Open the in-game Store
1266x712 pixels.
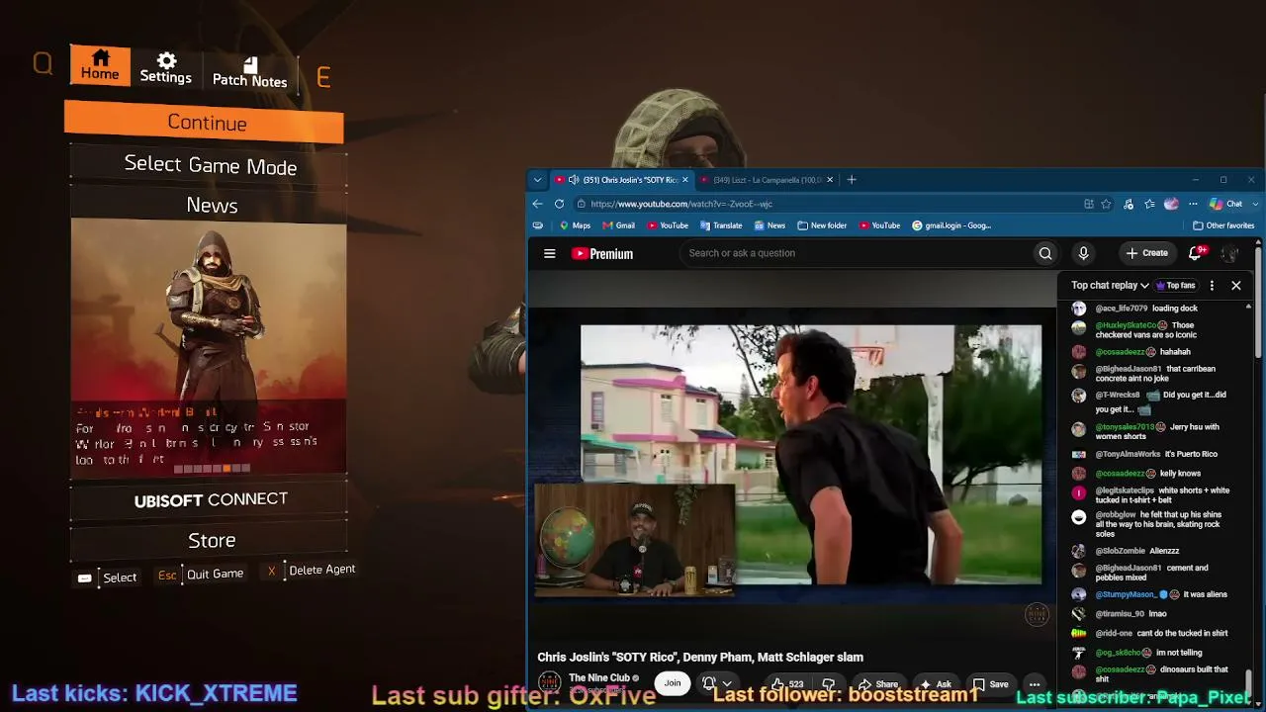click(x=212, y=540)
